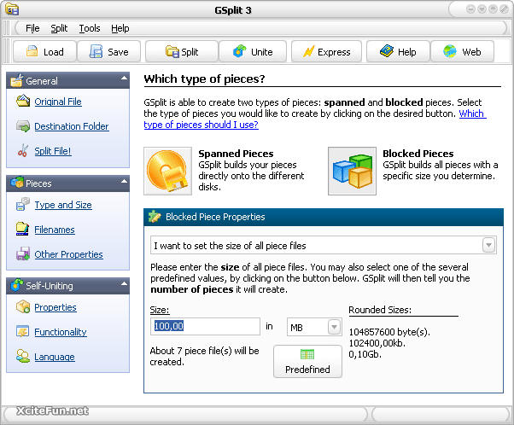The height and width of the screenshot is (425, 514).
Task: Open the MB unit dropdown
Action: (334, 327)
